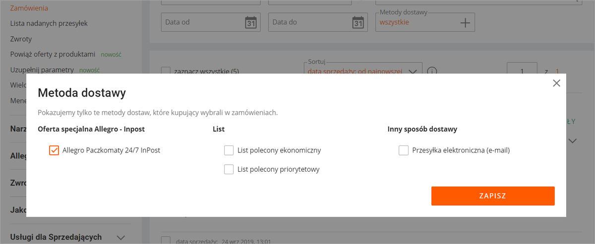
Task: Uncheck Allegro Paczkomaty 24/7 InPost
Action: point(54,150)
